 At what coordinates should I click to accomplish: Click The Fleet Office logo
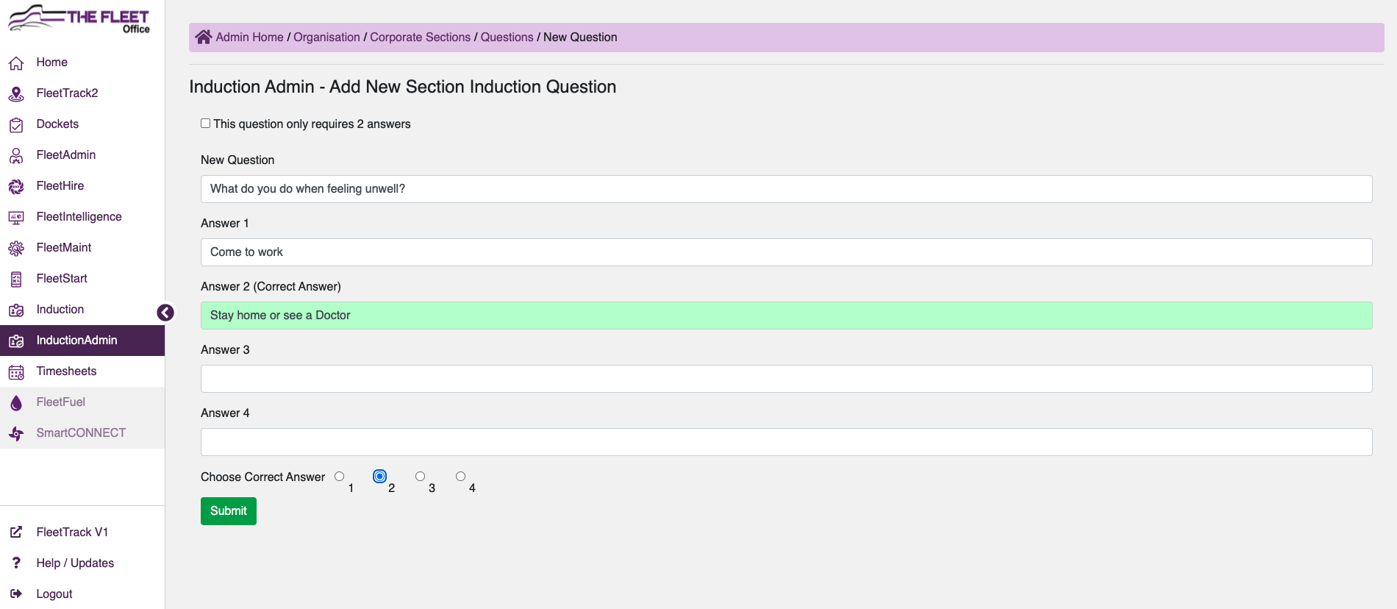(x=79, y=18)
